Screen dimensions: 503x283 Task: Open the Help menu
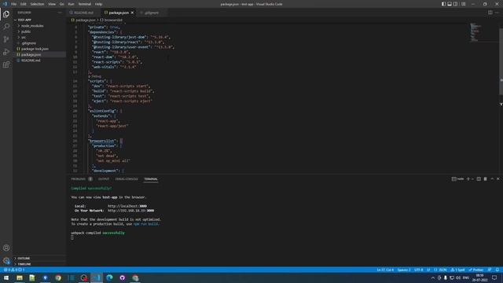coord(98,4)
